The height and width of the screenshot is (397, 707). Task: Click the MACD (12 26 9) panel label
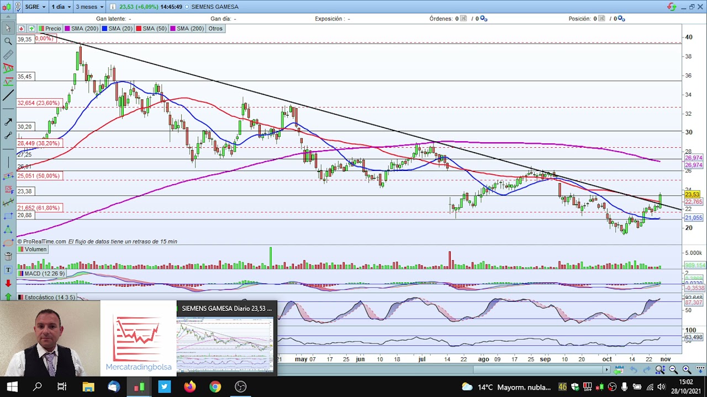coord(41,273)
